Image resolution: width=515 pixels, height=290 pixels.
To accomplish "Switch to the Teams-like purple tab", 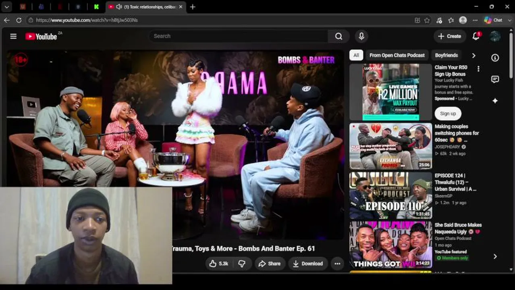I will [x=41, y=7].
